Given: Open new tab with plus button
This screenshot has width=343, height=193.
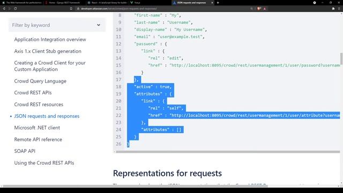Looking at the screenshot, I should pyautogui.click(x=218, y=3).
